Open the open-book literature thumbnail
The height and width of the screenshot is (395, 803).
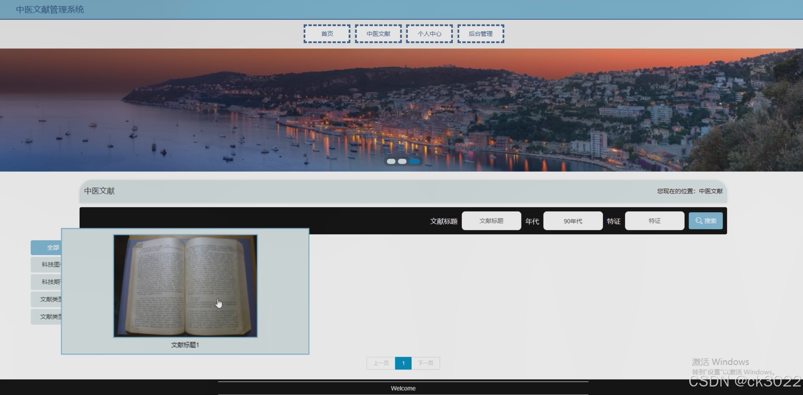pos(185,286)
